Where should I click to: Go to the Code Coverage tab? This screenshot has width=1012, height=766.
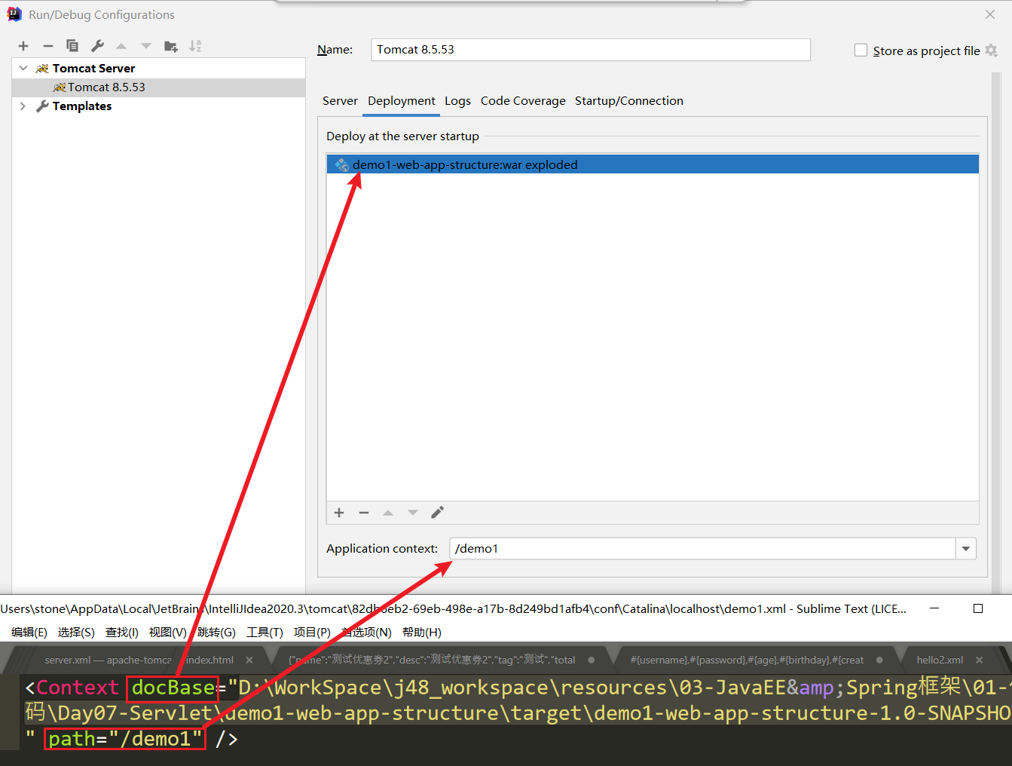click(523, 101)
